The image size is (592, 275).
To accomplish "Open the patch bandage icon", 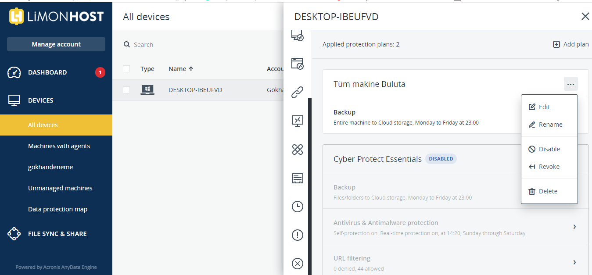I will (x=298, y=150).
